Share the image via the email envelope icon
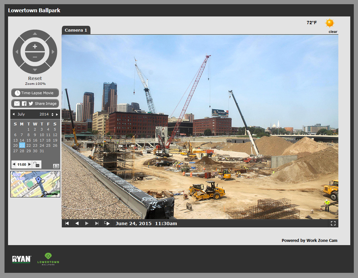 click(x=17, y=103)
